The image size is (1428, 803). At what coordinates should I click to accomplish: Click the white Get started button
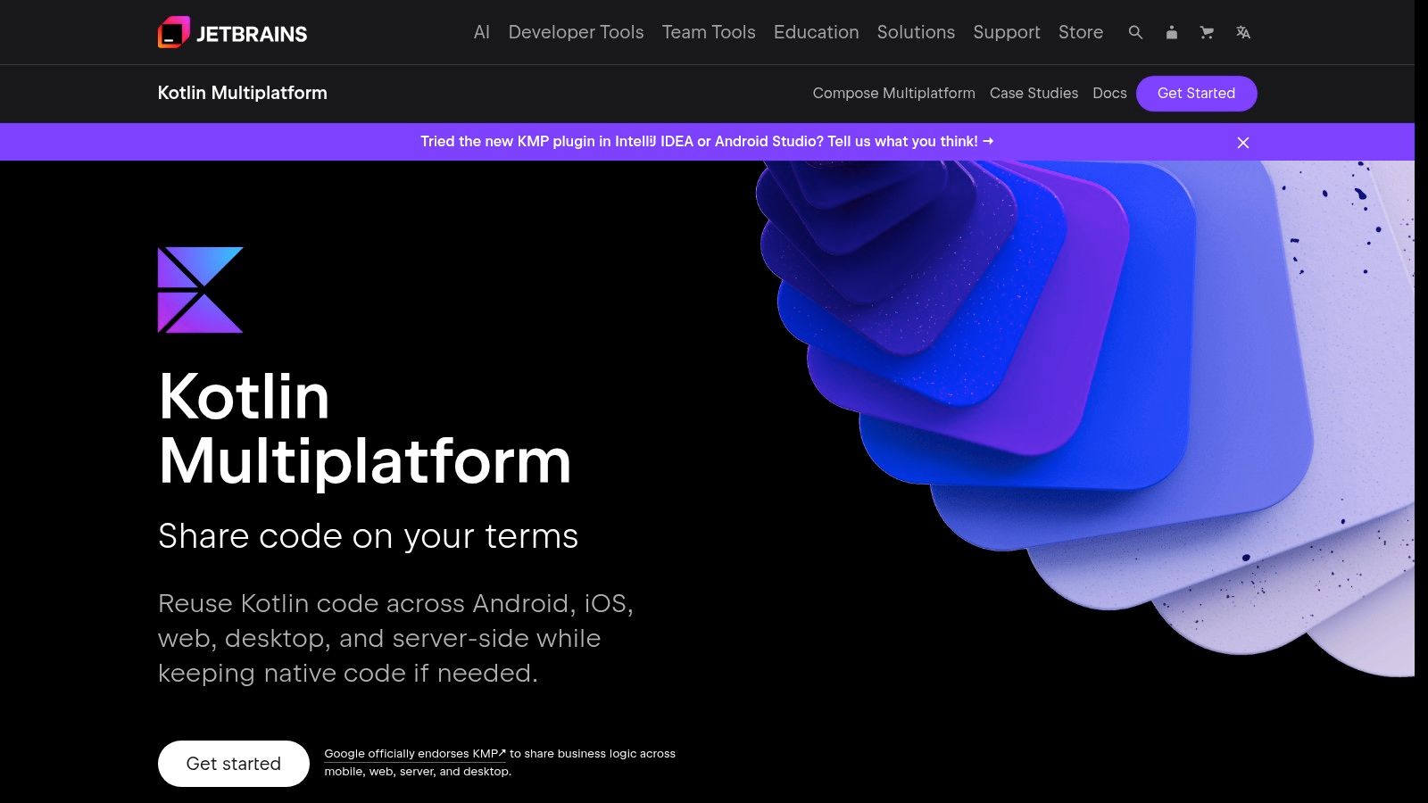tap(234, 764)
